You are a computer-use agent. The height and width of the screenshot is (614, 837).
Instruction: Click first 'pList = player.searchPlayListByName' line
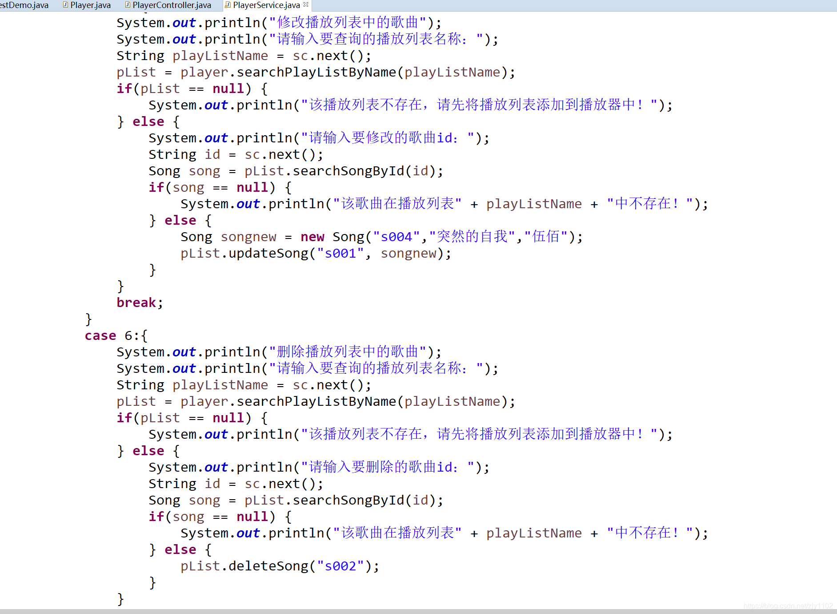[316, 72]
